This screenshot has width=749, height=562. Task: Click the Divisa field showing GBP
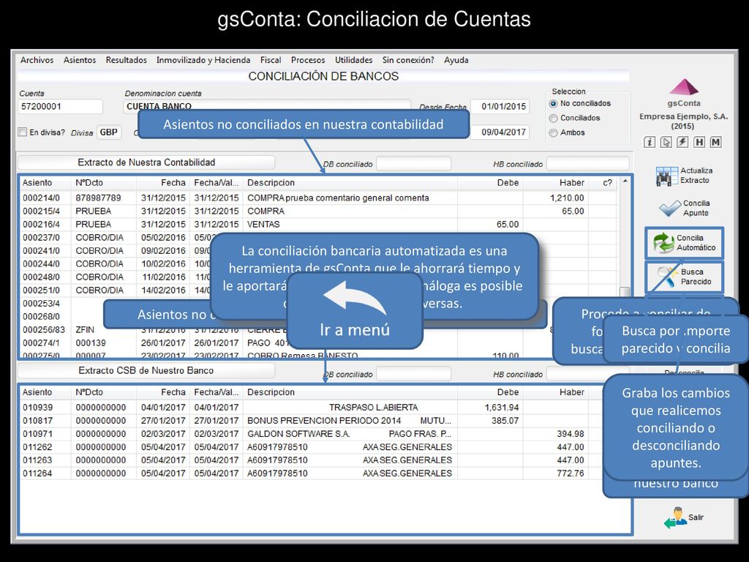point(109,132)
